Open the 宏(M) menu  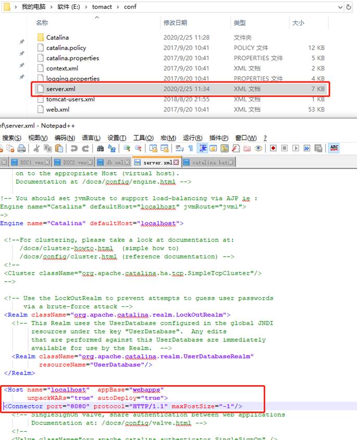(168, 138)
